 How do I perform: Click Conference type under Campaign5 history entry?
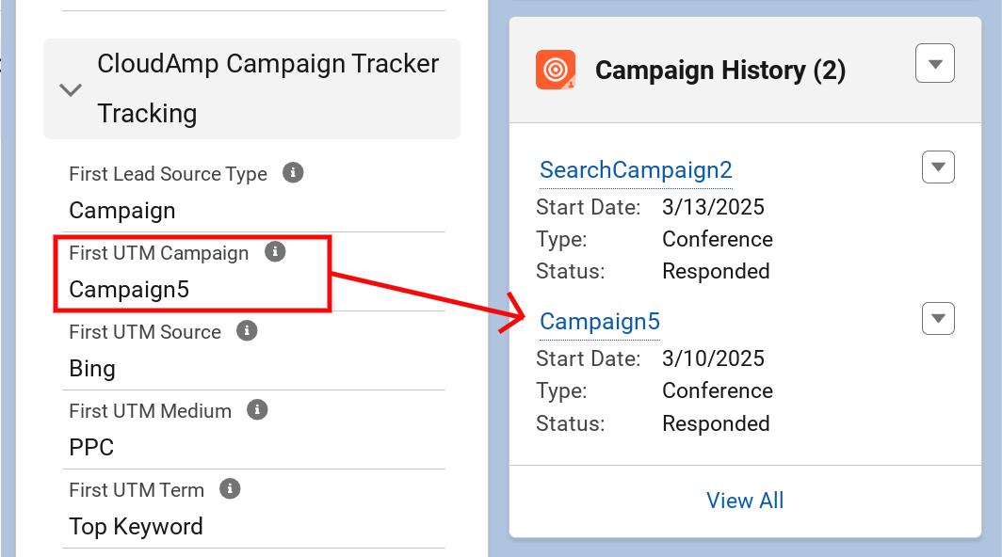pos(718,390)
